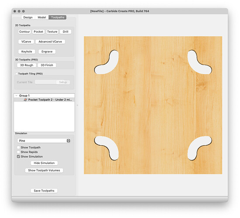This screenshot has height=218, width=240.
Task: Open the Advanced VCarve toolpath
Action: point(50,41)
